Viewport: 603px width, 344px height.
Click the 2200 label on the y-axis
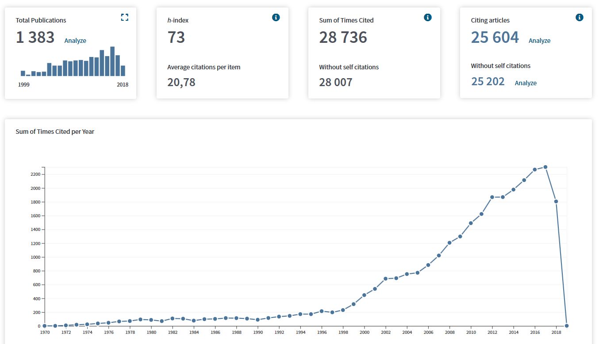click(x=35, y=174)
